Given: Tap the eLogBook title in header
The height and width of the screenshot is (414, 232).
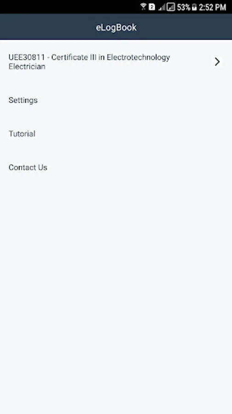Looking at the screenshot, I should click(x=116, y=27).
